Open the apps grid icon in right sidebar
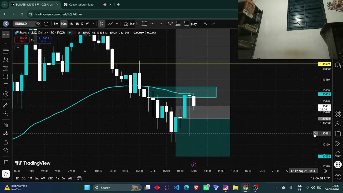Viewport: 343px width, 193px height. pyautogui.click(x=338, y=164)
